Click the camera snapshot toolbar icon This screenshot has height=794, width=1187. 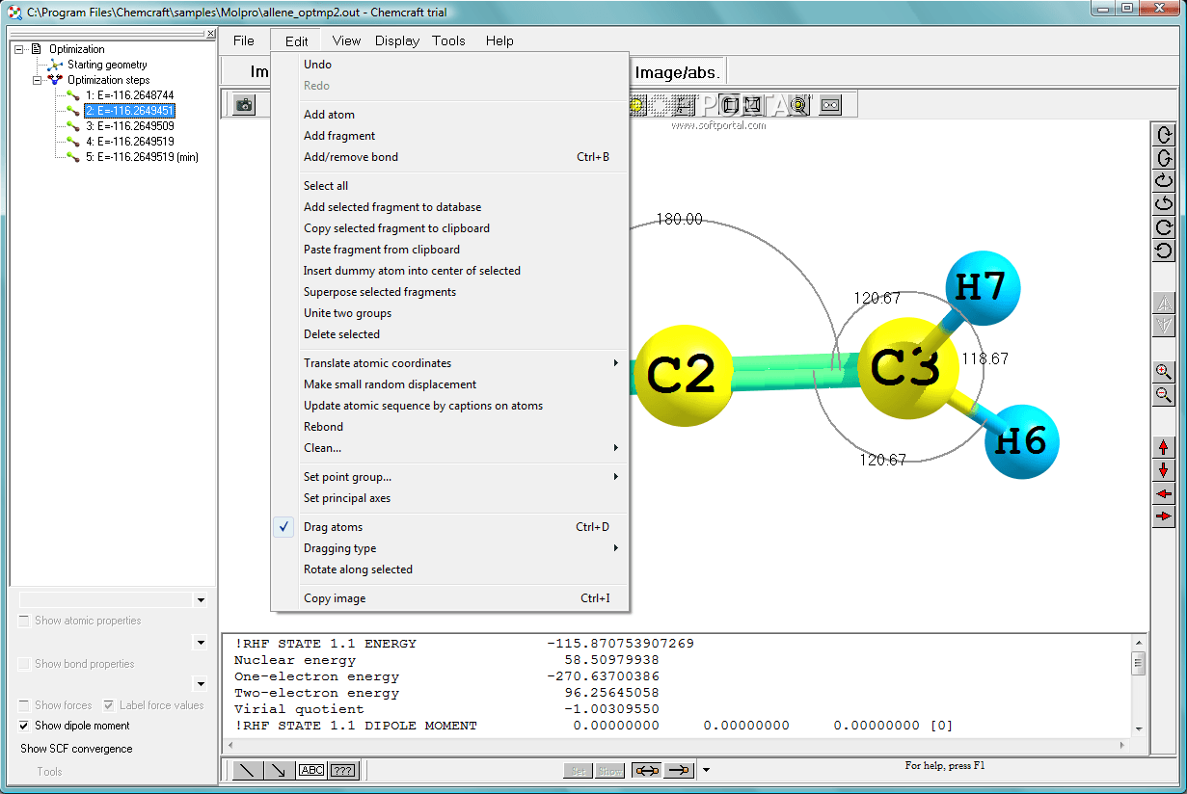pos(244,104)
